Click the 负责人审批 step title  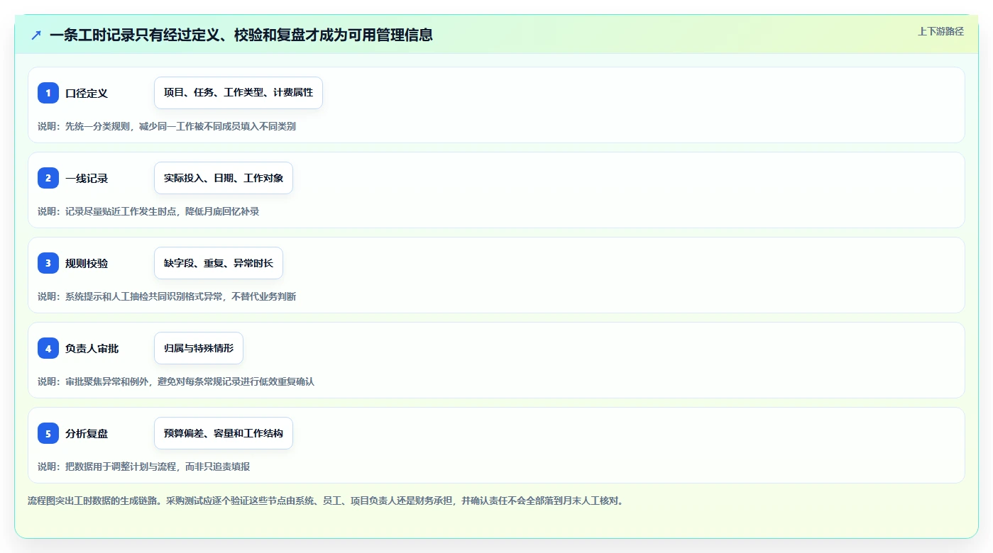[92, 348]
